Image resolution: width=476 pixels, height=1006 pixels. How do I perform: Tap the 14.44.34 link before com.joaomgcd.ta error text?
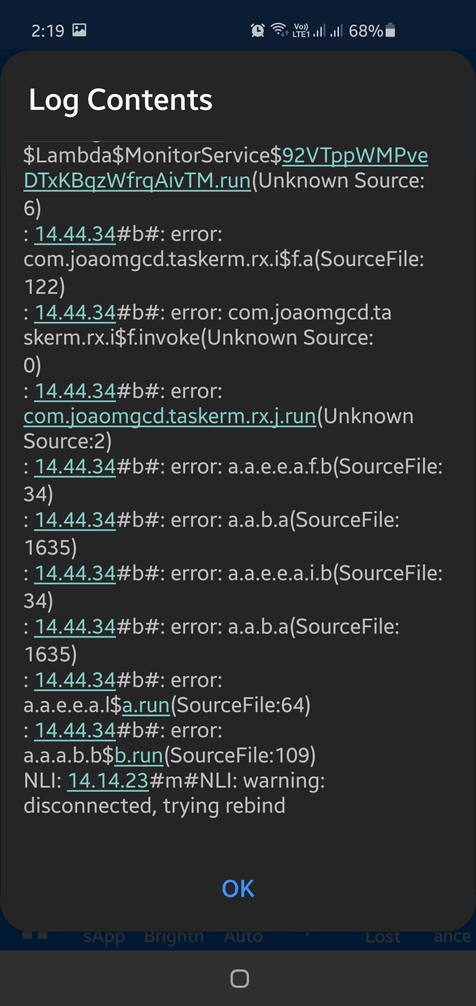(75, 312)
